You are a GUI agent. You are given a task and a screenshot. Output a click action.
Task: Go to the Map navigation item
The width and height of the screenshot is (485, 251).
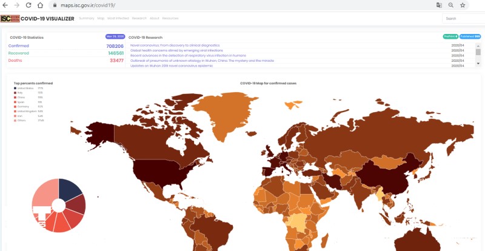[x=101, y=19]
